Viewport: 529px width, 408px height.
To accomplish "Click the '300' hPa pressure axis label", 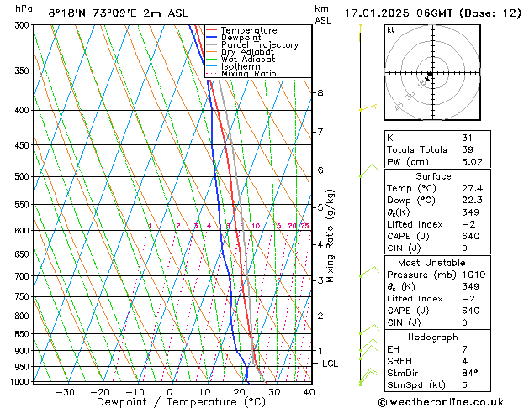I will (24, 25).
